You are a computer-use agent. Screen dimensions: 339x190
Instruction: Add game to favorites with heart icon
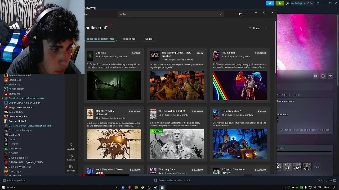click(x=331, y=76)
